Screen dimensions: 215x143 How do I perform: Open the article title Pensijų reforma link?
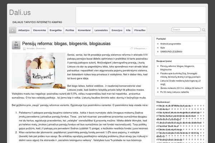pyautogui.click(x=66, y=44)
